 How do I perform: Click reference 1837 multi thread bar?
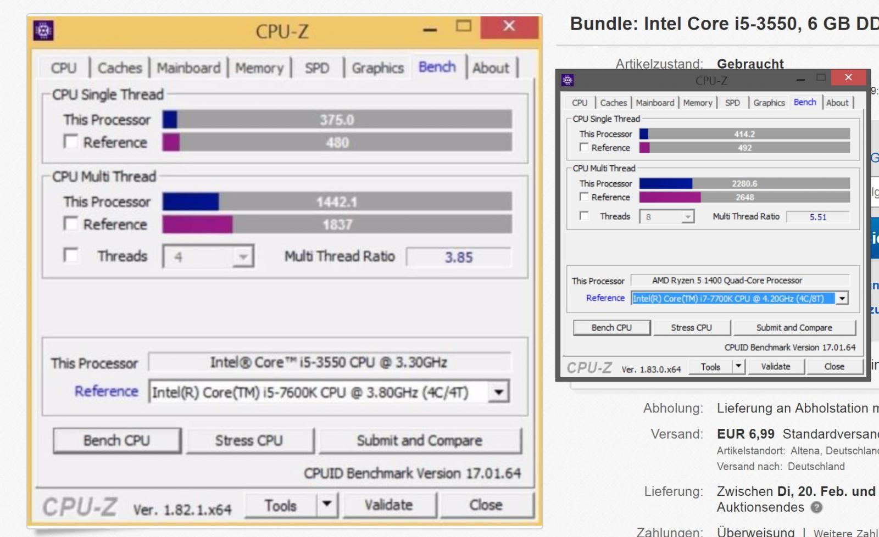click(337, 224)
